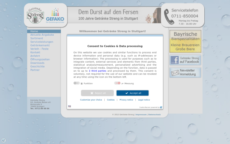230x144 pixels.
Task: Open the Privacy notice link
Action: pos(126,100)
